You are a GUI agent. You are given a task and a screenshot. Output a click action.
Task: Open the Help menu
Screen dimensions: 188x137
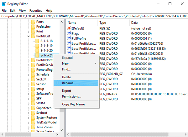click(x=49, y=11)
